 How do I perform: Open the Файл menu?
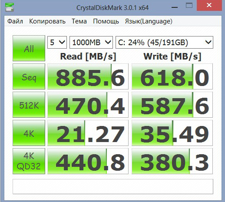15,21
